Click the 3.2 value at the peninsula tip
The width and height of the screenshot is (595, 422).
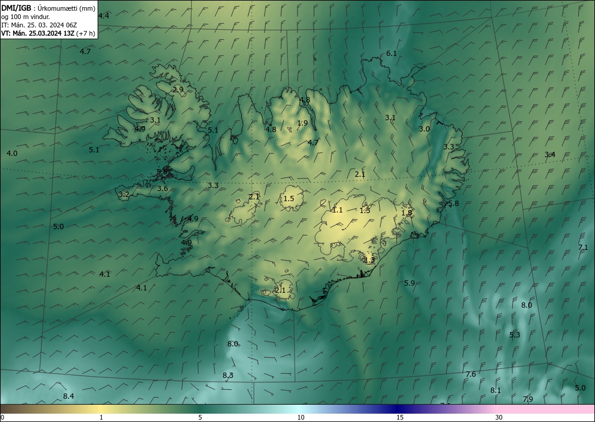click(124, 195)
